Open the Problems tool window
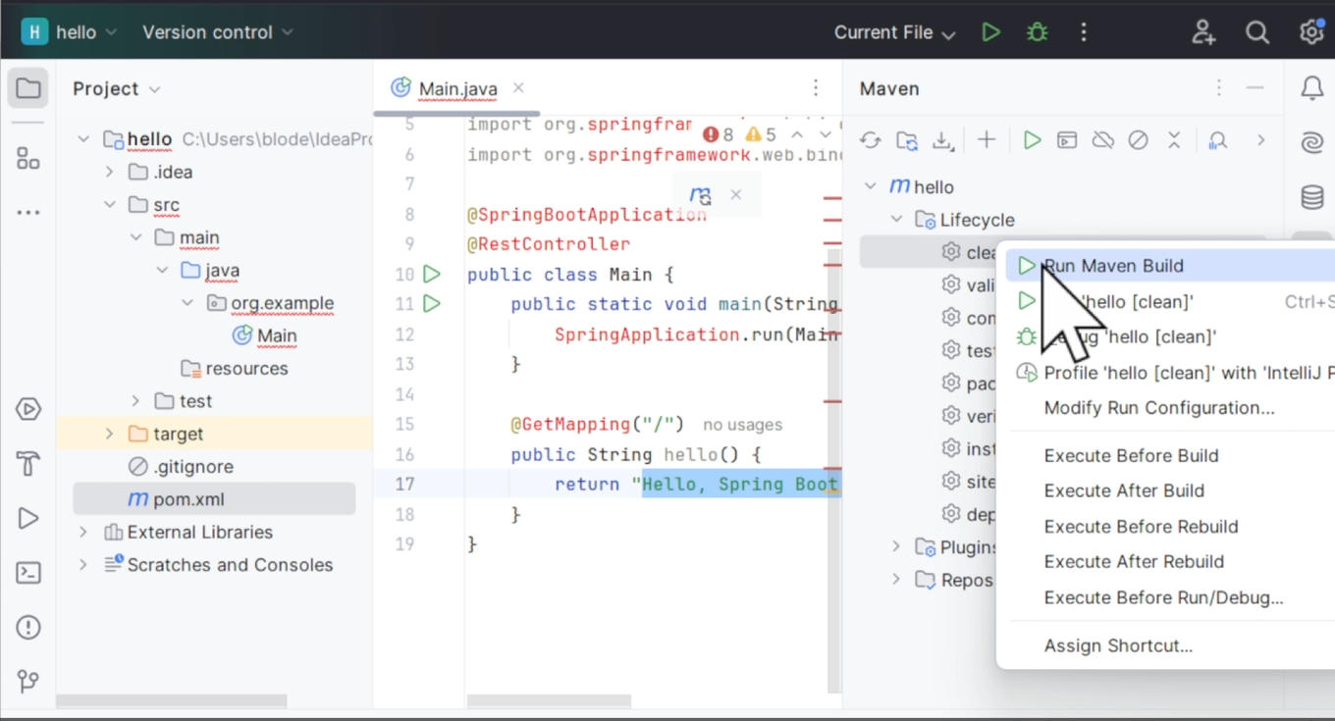 (28, 627)
